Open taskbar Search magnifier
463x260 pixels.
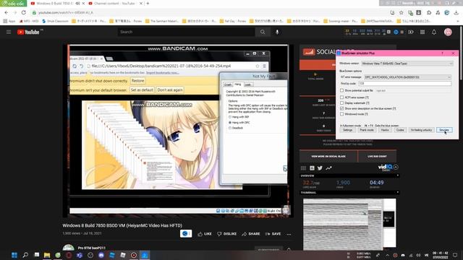click(25, 255)
